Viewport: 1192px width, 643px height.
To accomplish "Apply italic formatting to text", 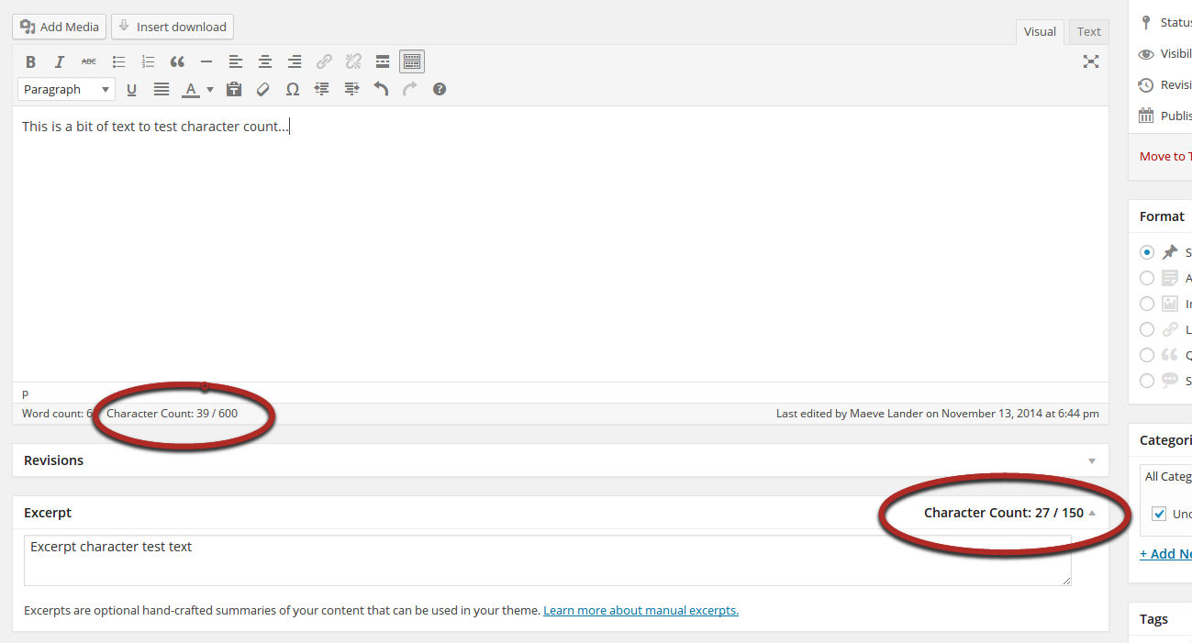I will (x=60, y=61).
